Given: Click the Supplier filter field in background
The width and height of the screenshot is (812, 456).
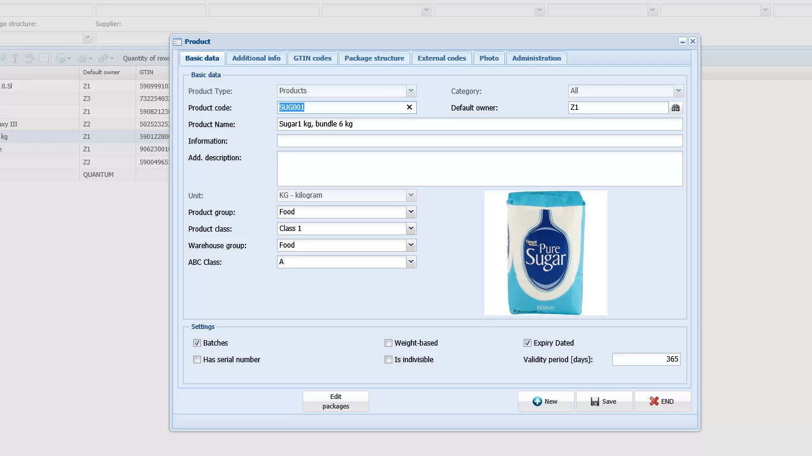Looking at the screenshot, I should 151,37.
